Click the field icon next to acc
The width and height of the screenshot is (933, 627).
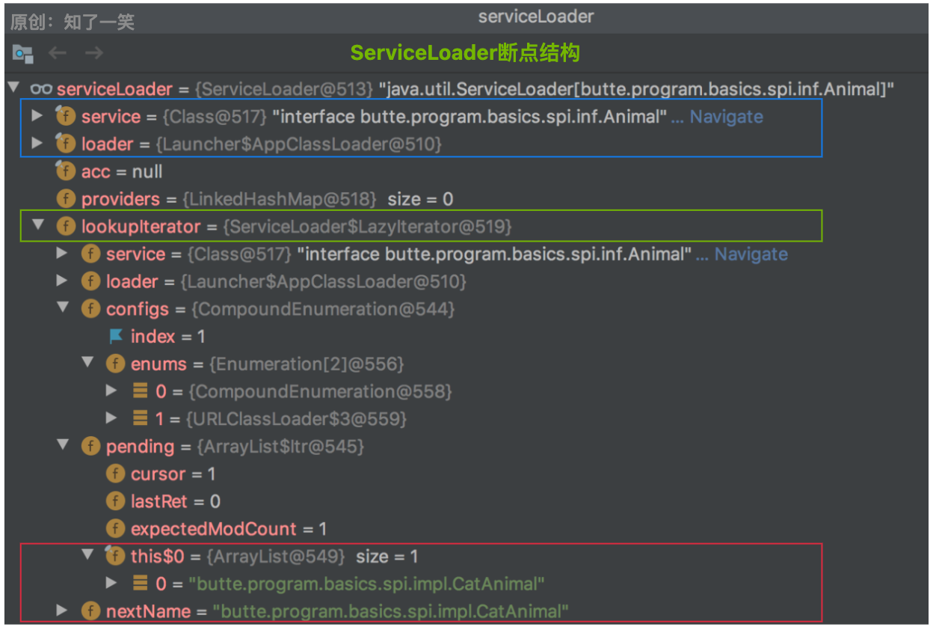(x=66, y=171)
